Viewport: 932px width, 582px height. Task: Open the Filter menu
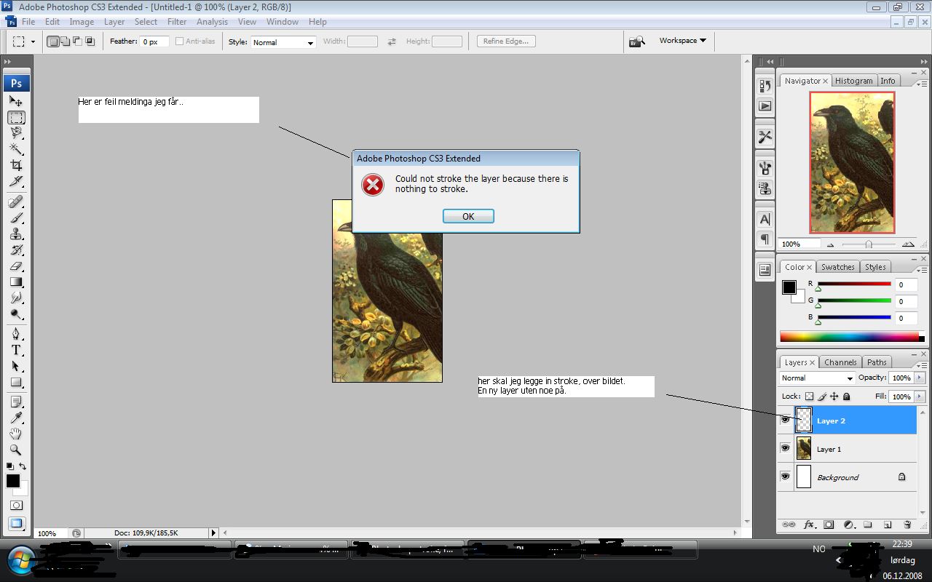click(x=177, y=22)
